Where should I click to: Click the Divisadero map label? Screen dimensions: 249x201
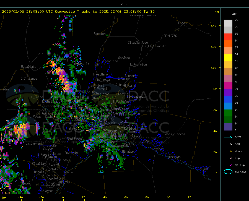click(x=135, y=96)
